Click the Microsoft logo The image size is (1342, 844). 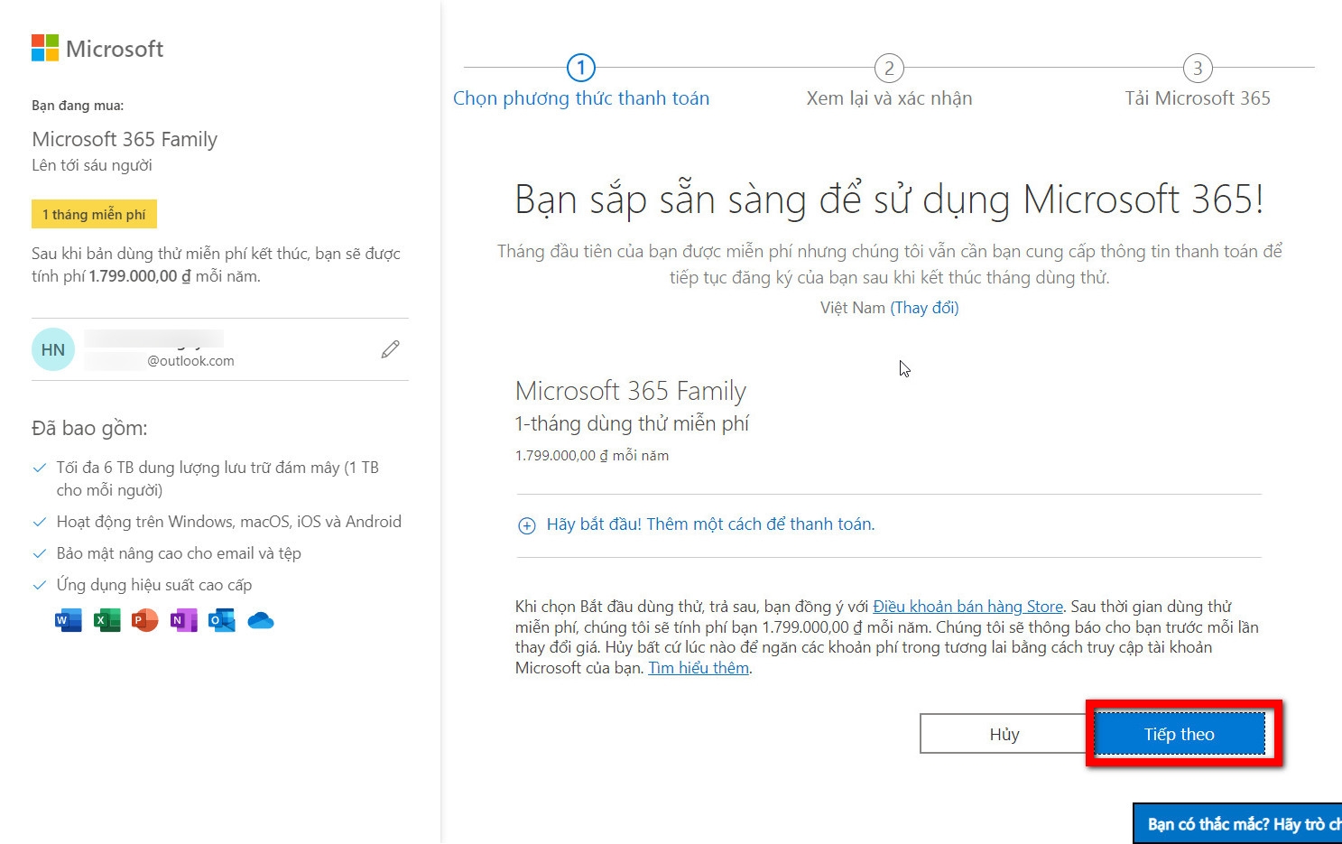(x=97, y=49)
